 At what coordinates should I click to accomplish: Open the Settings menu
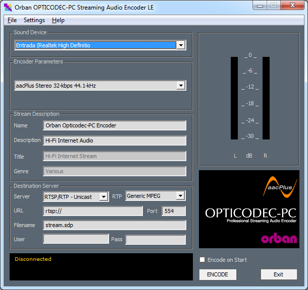tap(34, 20)
